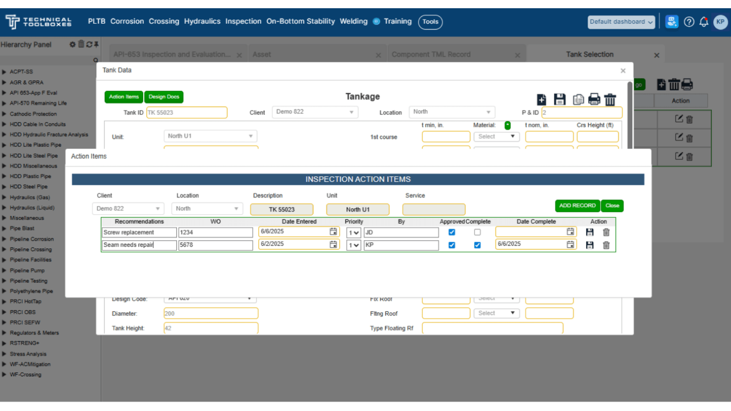Expand Pipeline Corrosion tree node
The width and height of the screenshot is (731, 411).
click(x=4, y=239)
